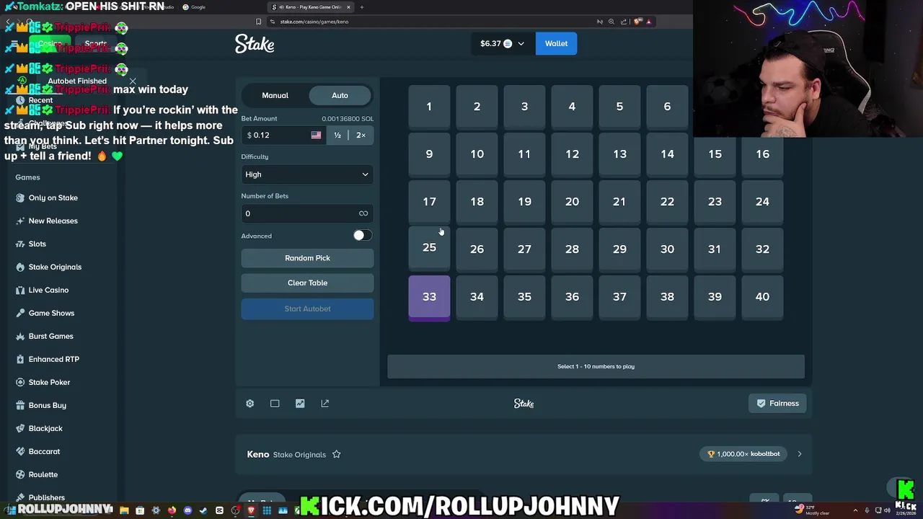Click the infinity icon in Number of Bets
Screen dimensions: 923x519
coord(363,213)
